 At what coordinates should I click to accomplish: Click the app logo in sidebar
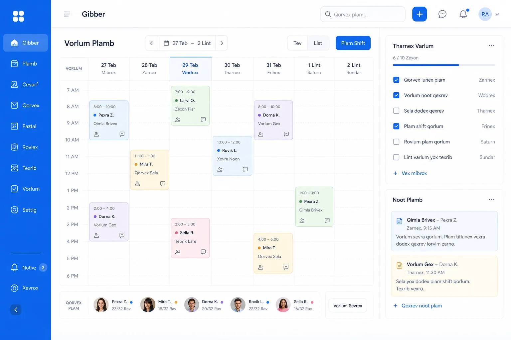click(18, 16)
